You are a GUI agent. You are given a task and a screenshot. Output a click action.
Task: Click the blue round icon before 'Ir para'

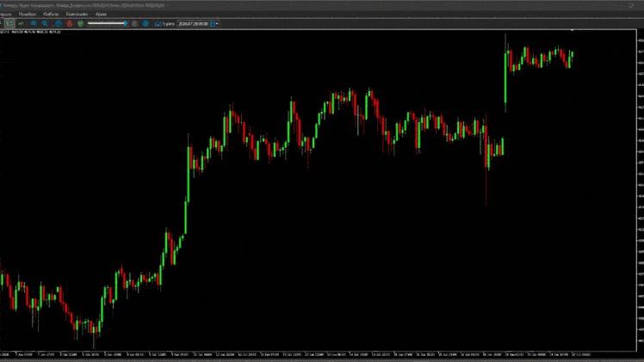[x=146, y=23]
